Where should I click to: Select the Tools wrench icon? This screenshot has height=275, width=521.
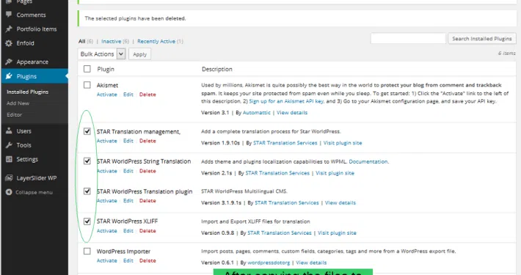[9, 145]
